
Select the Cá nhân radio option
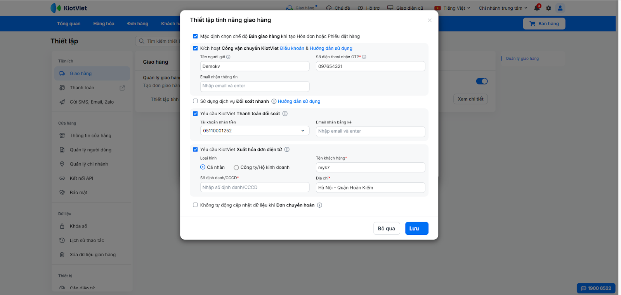(x=203, y=167)
